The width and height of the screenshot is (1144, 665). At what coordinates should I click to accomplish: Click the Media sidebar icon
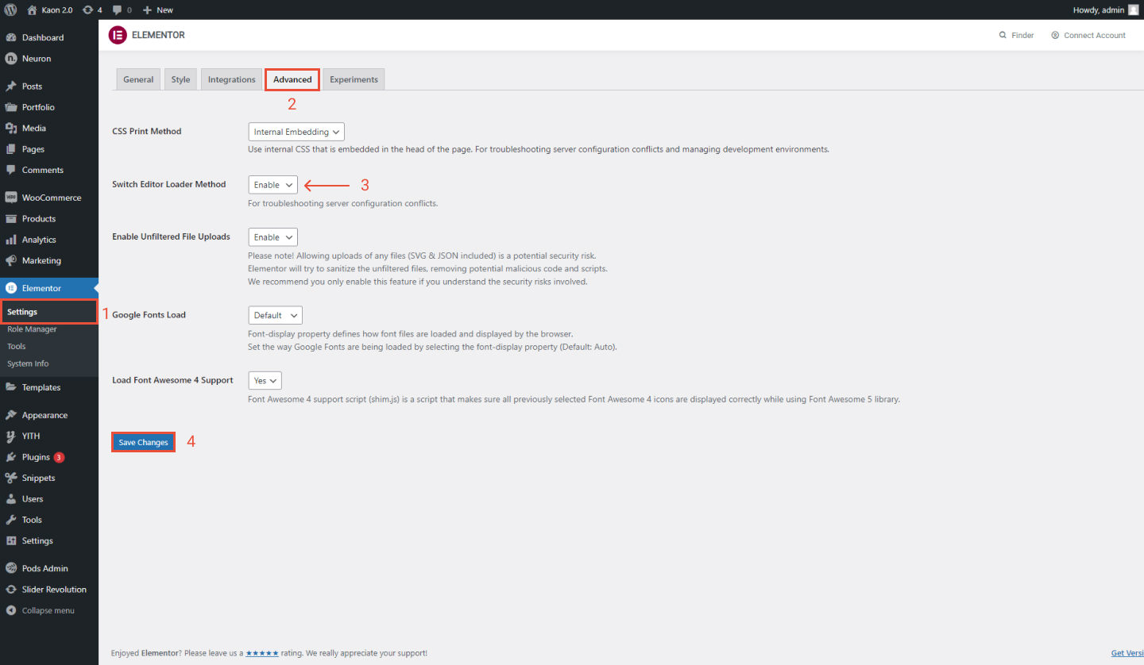coord(11,128)
